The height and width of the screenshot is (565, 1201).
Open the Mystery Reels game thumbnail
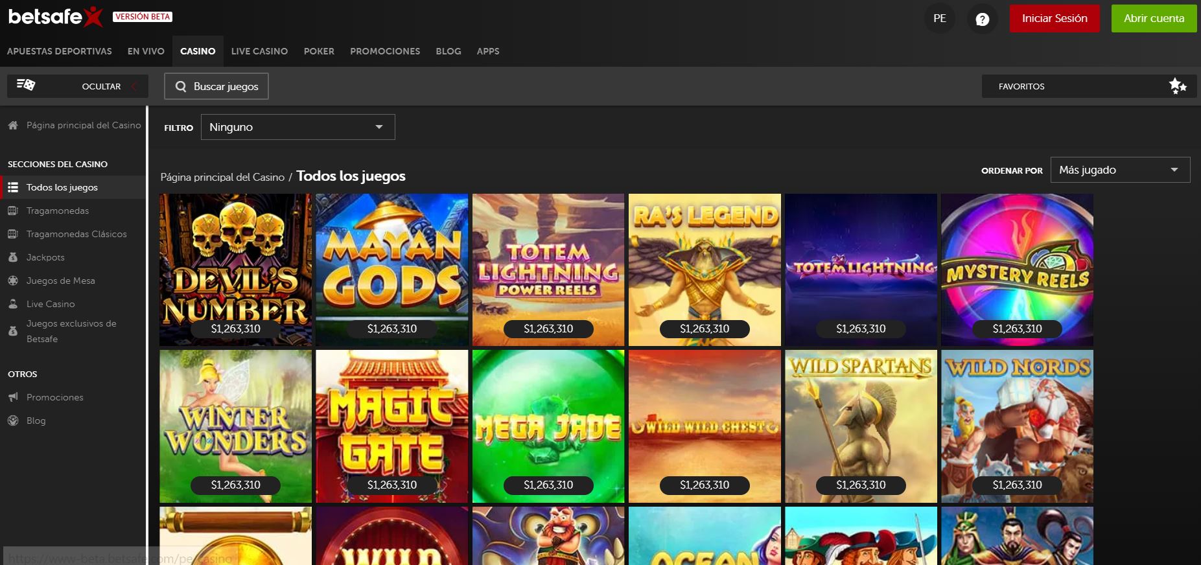(x=1017, y=270)
